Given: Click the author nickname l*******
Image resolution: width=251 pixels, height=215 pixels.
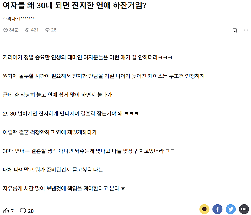Looking at the screenshot, I should [x=27, y=19].
